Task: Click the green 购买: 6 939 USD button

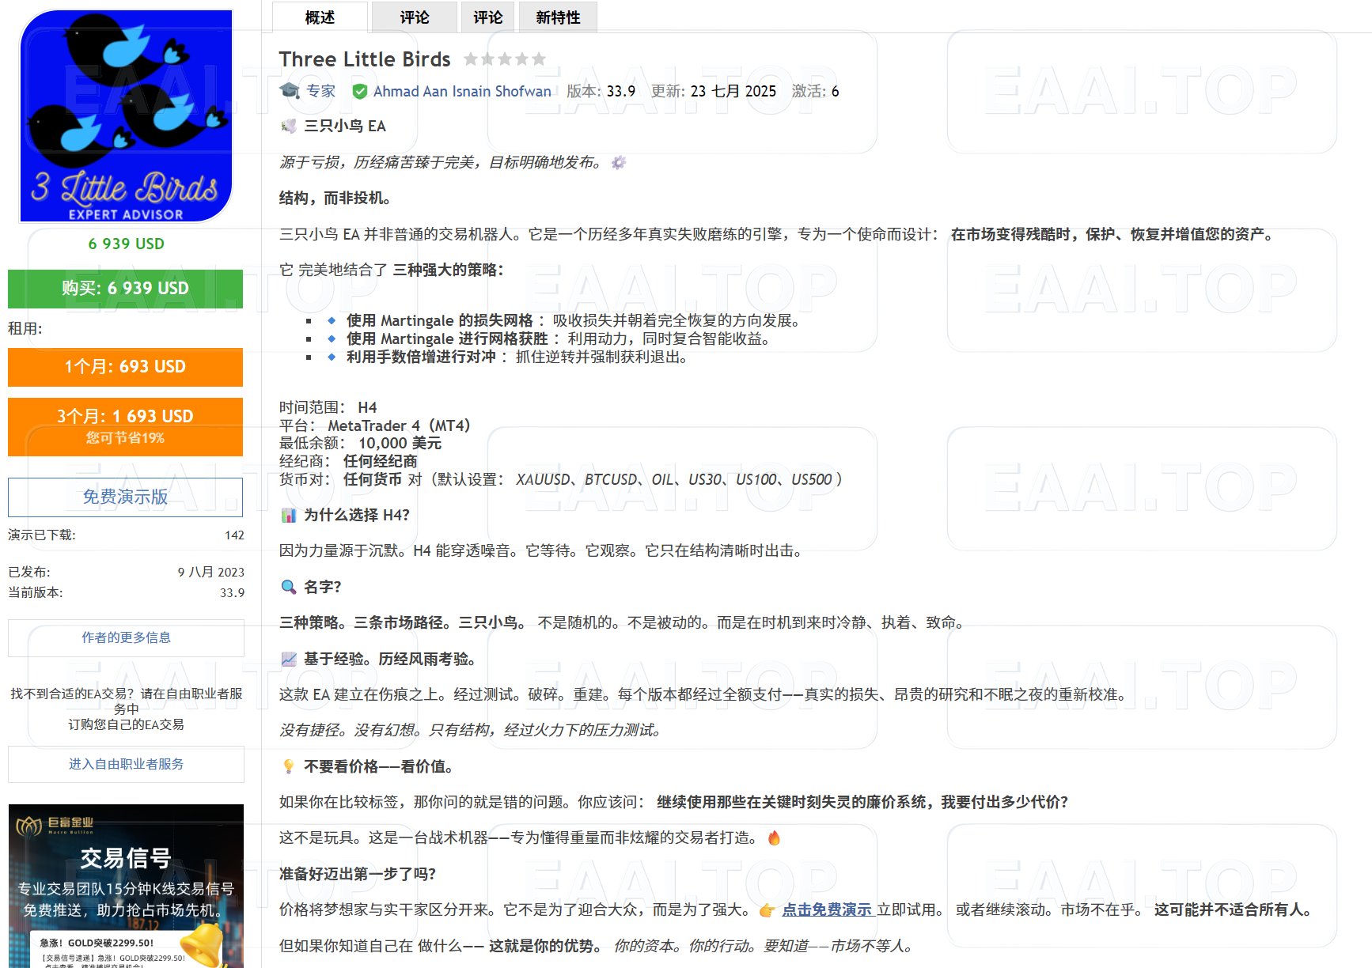Action: pyautogui.click(x=125, y=289)
